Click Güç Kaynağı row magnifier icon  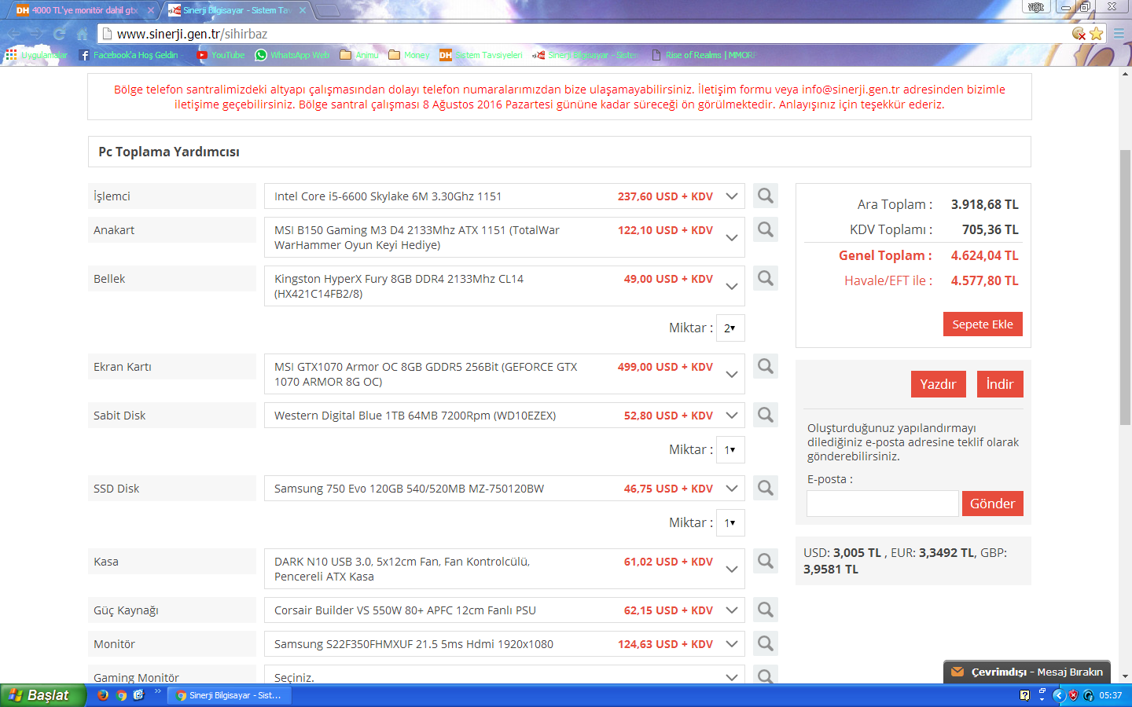766,610
